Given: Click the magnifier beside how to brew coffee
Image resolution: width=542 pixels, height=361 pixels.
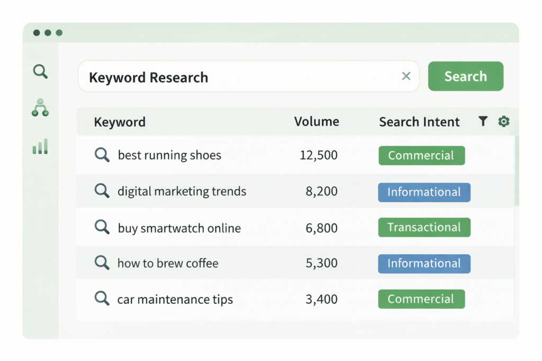Looking at the screenshot, I should (102, 263).
